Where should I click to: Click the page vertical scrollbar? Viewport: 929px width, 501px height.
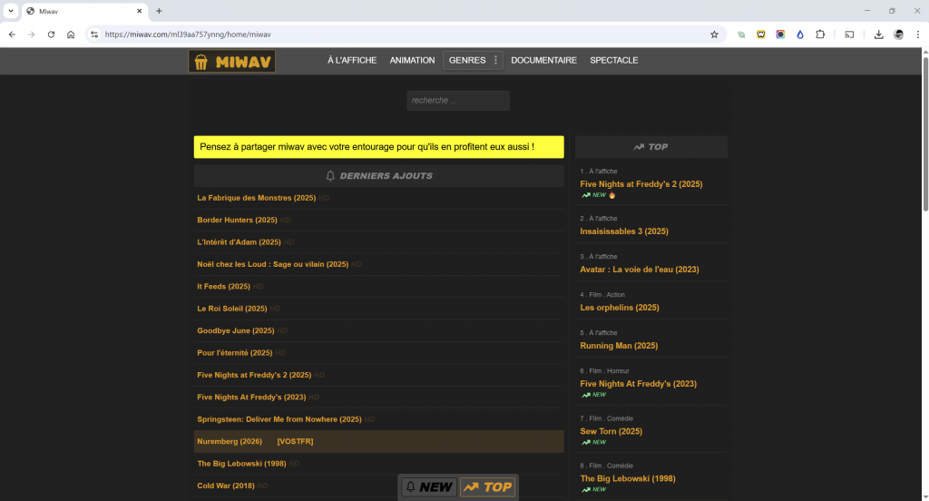(x=924, y=136)
